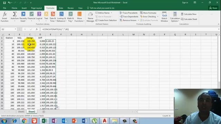221x124 pixels.
Task: Open the File tab
Action: coord(4,8)
